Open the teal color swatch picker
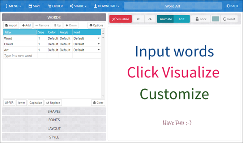 pos(216,19)
